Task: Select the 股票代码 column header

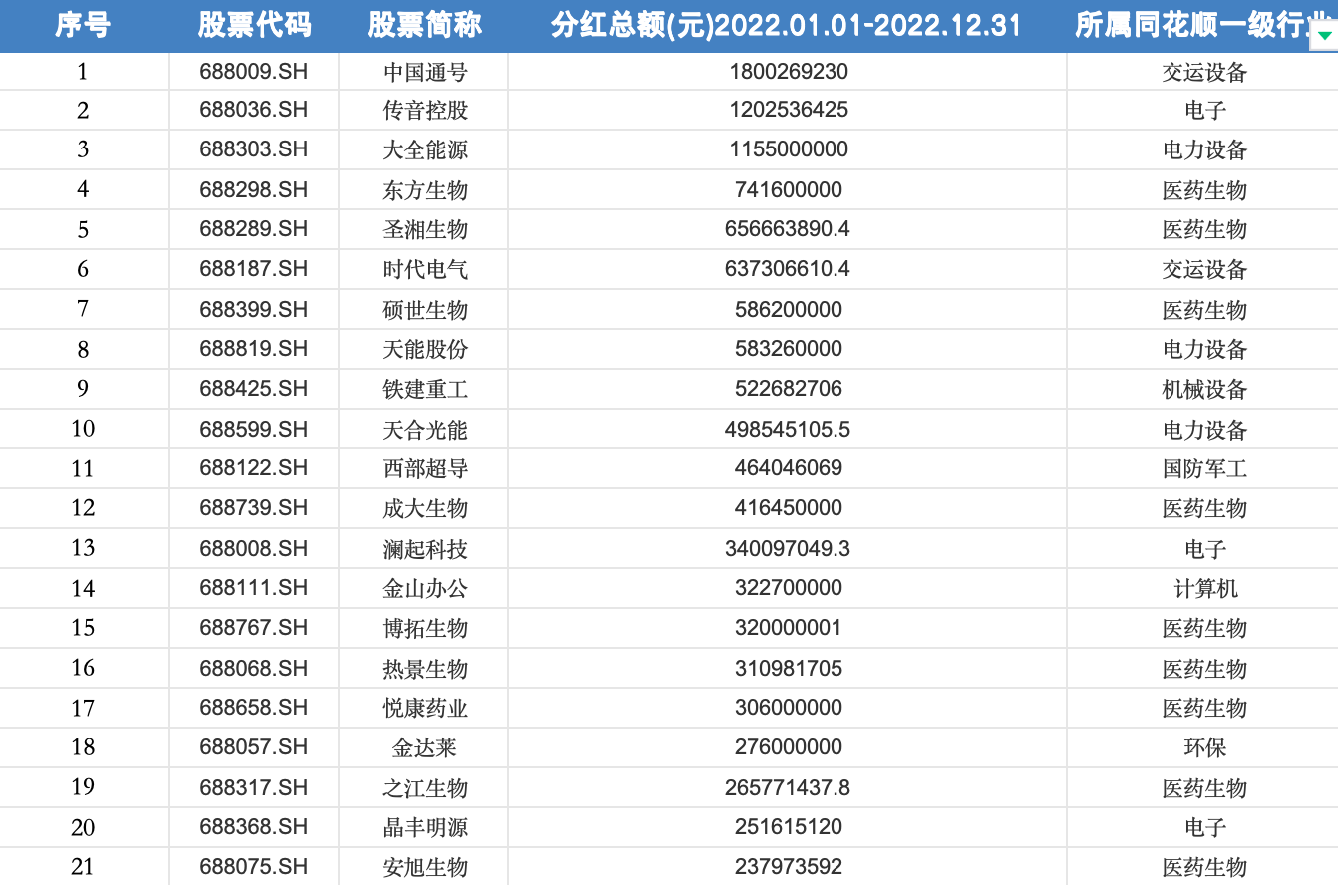Action: pos(254,26)
